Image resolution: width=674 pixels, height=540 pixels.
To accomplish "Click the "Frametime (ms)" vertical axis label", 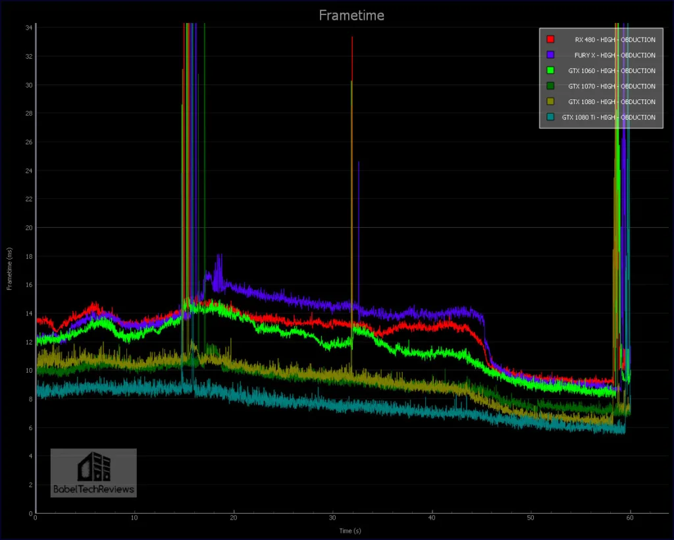I will click(9, 269).
